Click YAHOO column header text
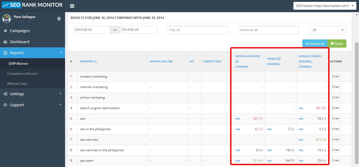Screen dimensions: 359x167 coord(272,59)
